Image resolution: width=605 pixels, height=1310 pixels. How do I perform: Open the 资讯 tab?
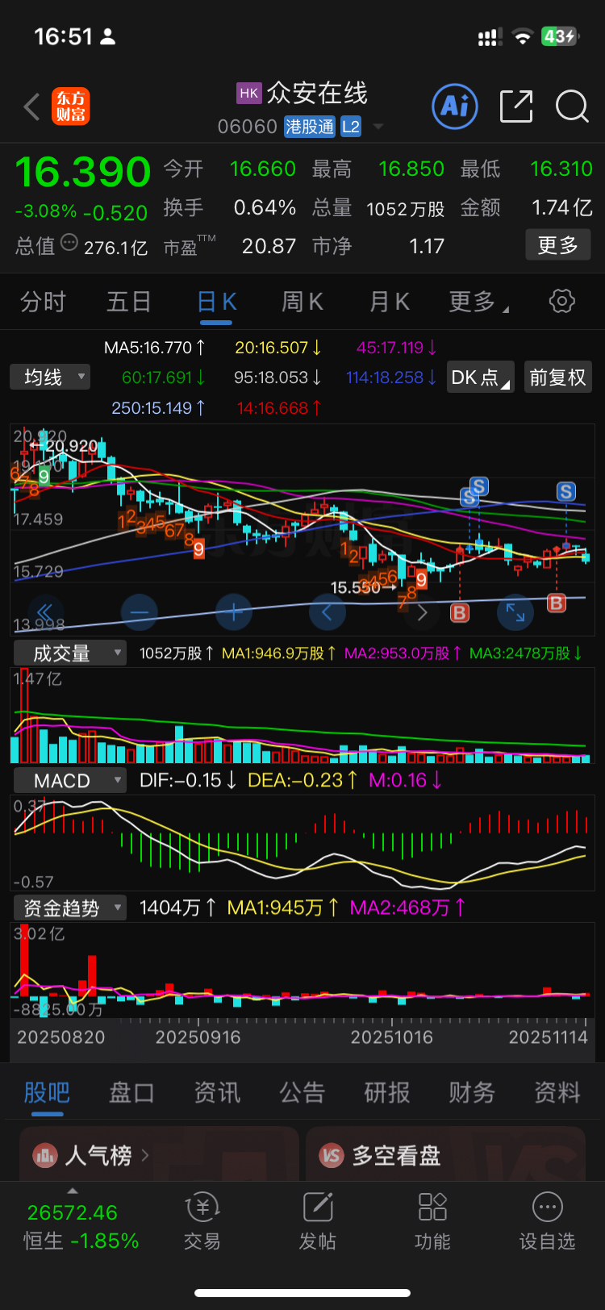click(217, 1092)
